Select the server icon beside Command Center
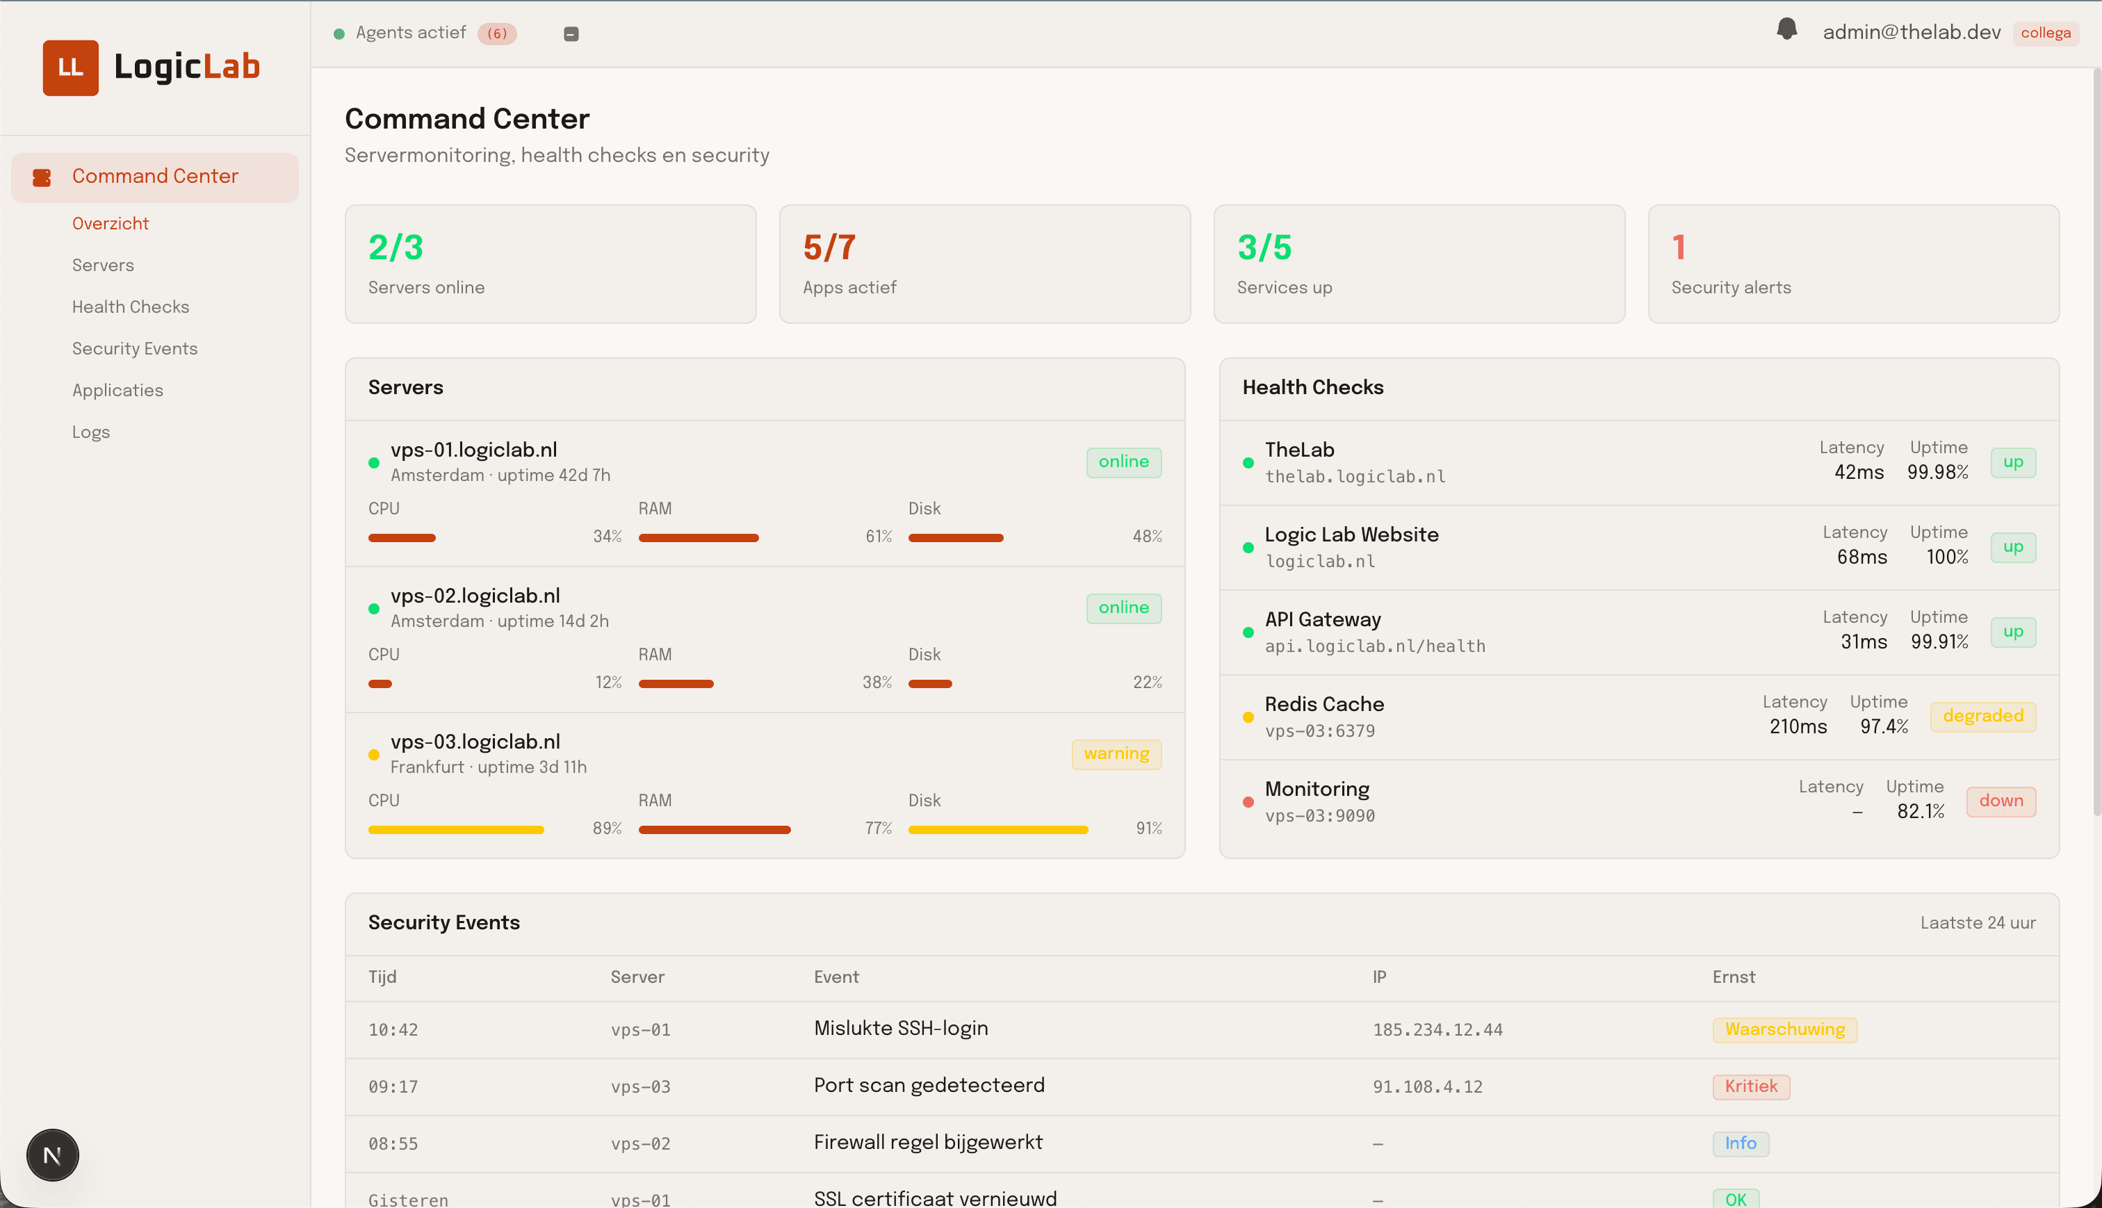Screen dimensions: 2102x1208 42,177
